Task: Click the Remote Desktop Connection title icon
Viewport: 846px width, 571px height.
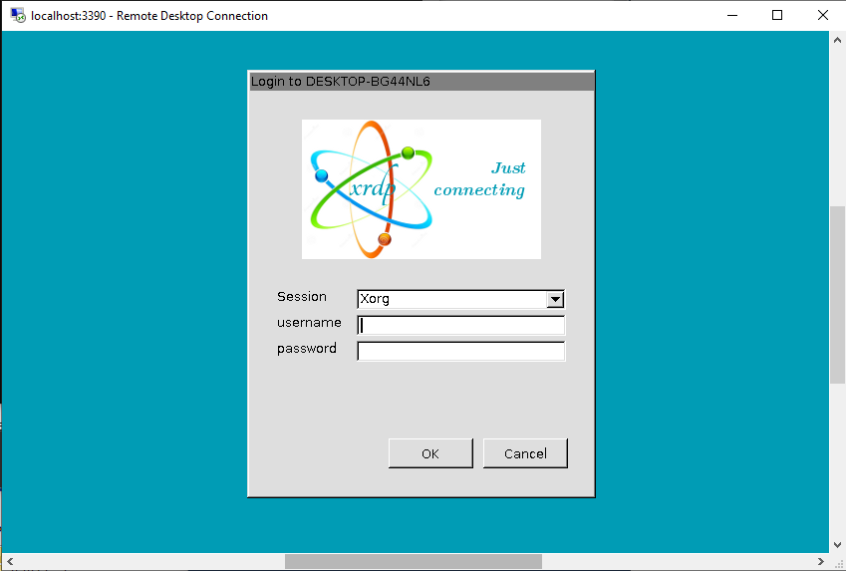Action: click(18, 15)
